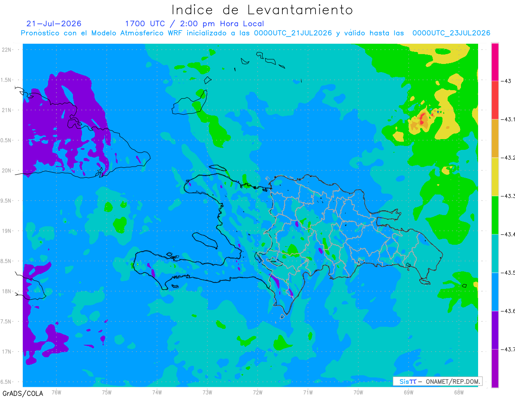Click legend value '-43.6'
This screenshot has height=398, width=515.
(x=508, y=311)
